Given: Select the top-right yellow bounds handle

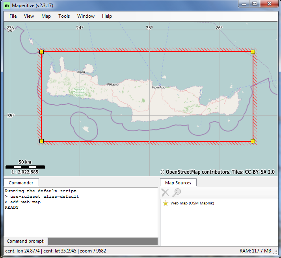Looking at the screenshot, I should tap(253, 52).
